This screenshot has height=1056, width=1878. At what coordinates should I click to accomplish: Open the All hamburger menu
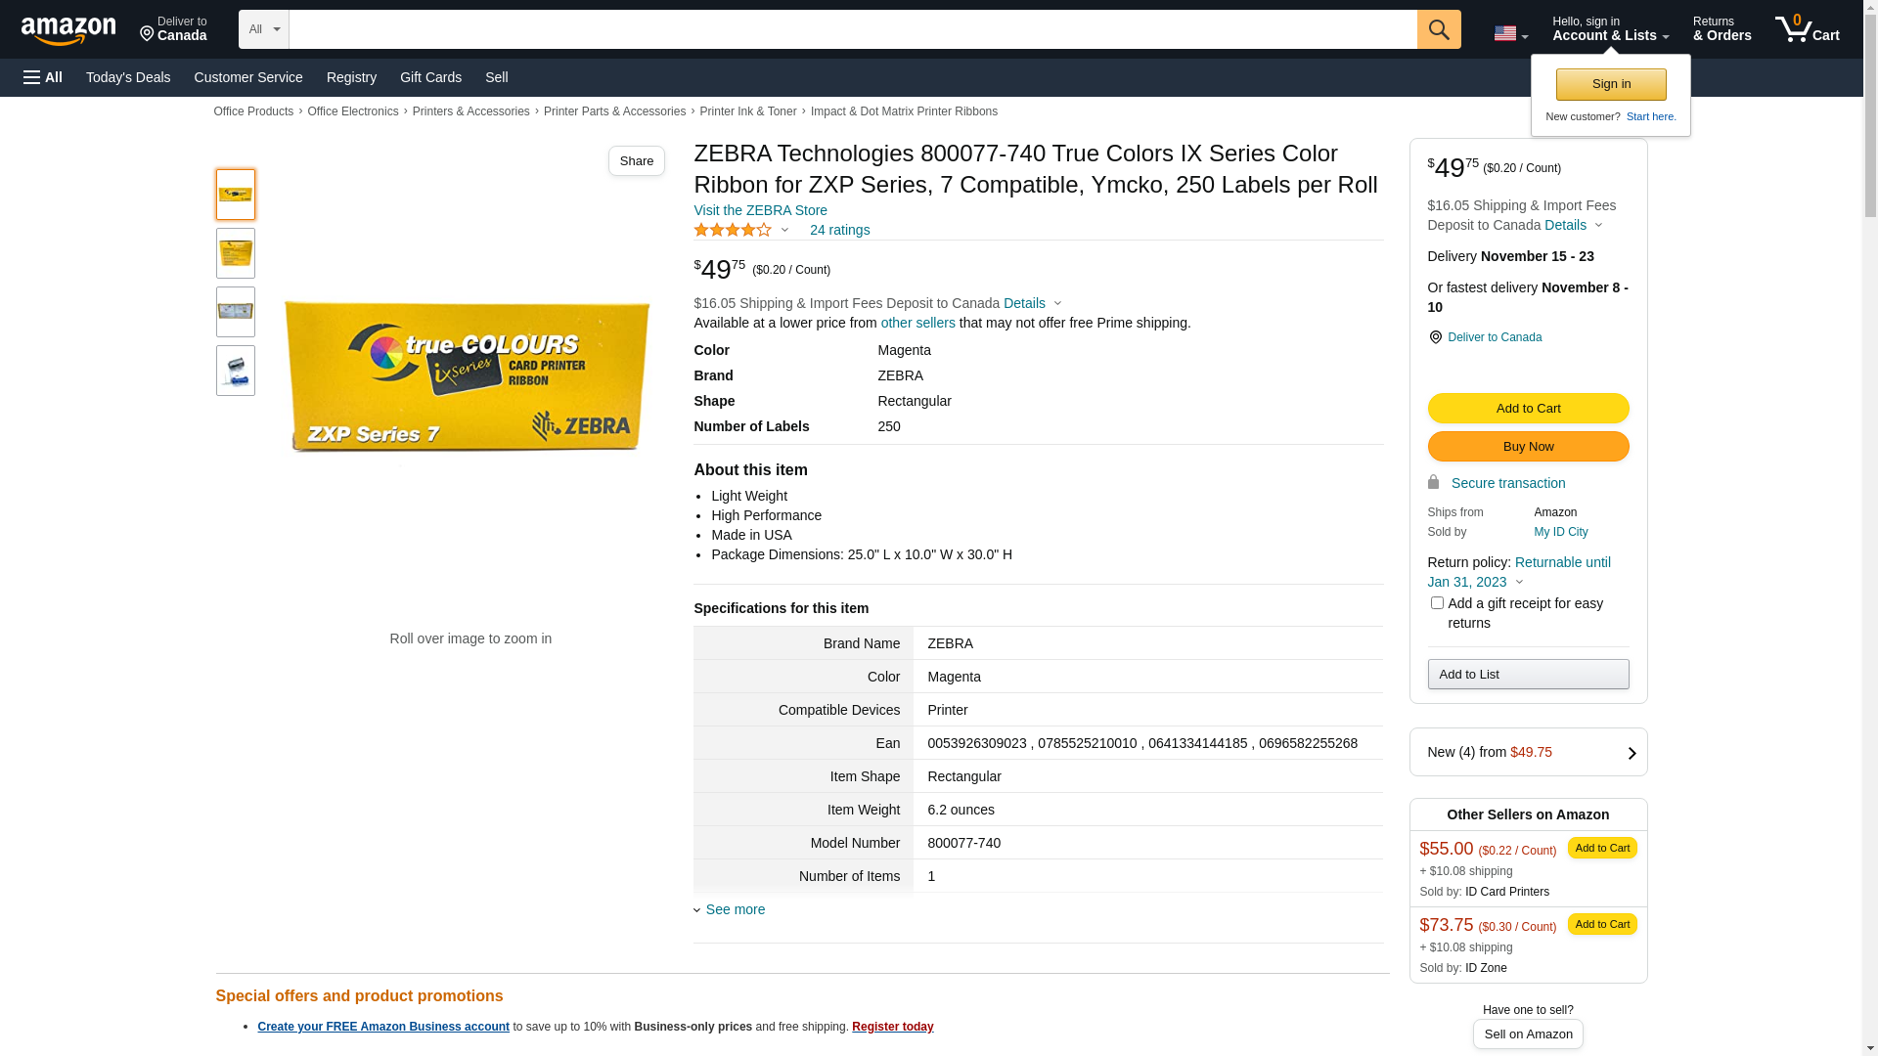point(43,77)
